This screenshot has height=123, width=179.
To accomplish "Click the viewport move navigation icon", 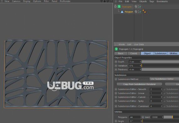I will click(101, 1).
